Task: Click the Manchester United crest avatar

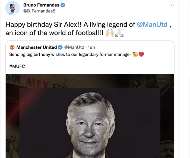Action: 12,47
